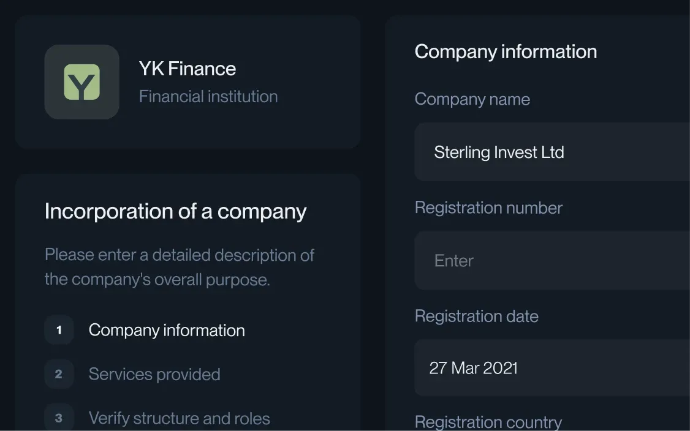Open the Verify structure and roles step
This screenshot has width=690, height=431.
coord(179,418)
